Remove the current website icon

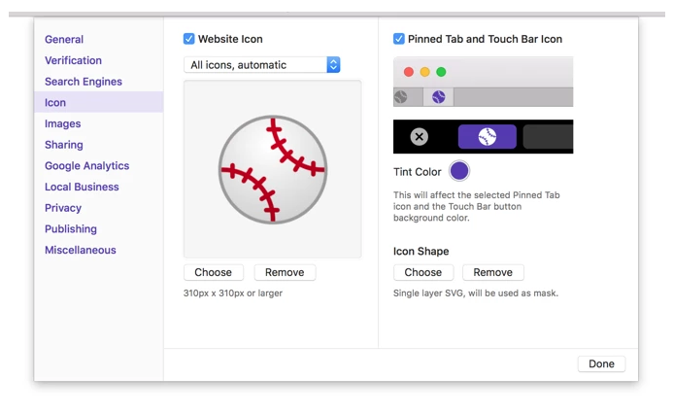click(x=285, y=272)
